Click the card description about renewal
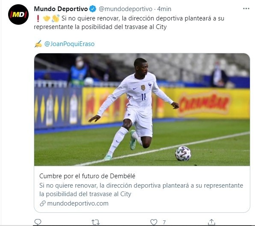This screenshot has height=226, width=255. (x=141, y=190)
